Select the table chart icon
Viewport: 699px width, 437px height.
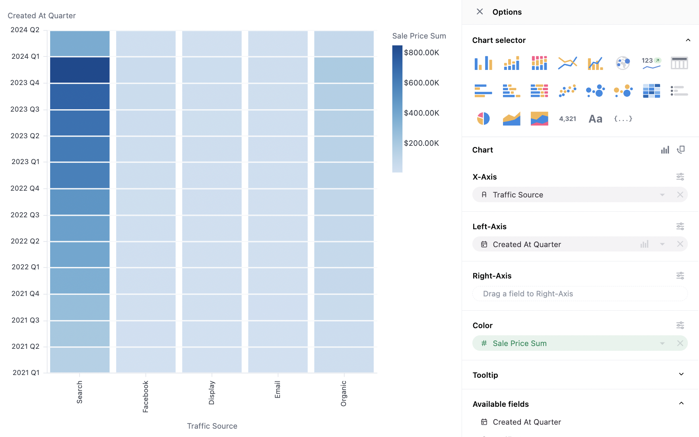679,63
